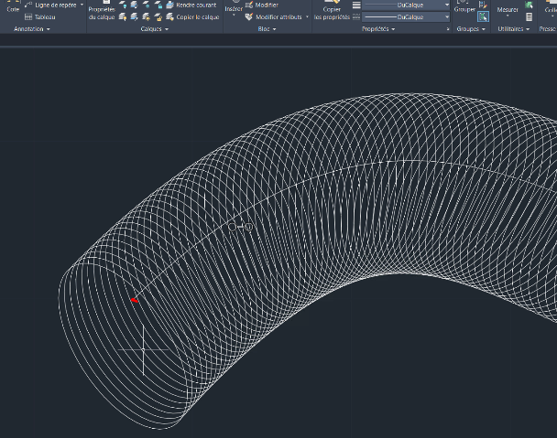Click Copier les propriétés tool
557x438 pixels.
[331, 11]
